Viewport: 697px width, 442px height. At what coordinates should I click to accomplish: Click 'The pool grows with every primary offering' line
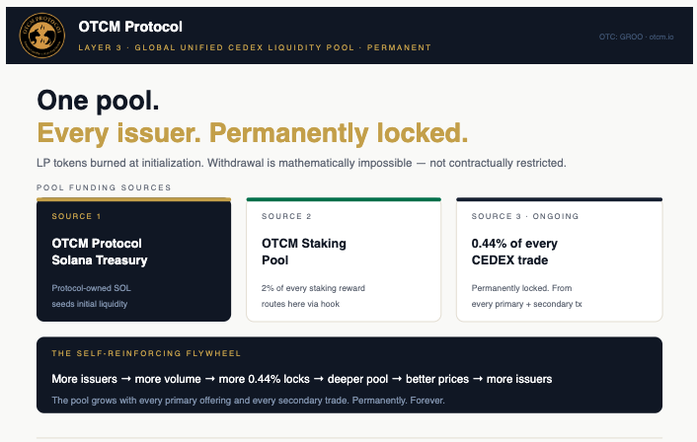(x=248, y=401)
